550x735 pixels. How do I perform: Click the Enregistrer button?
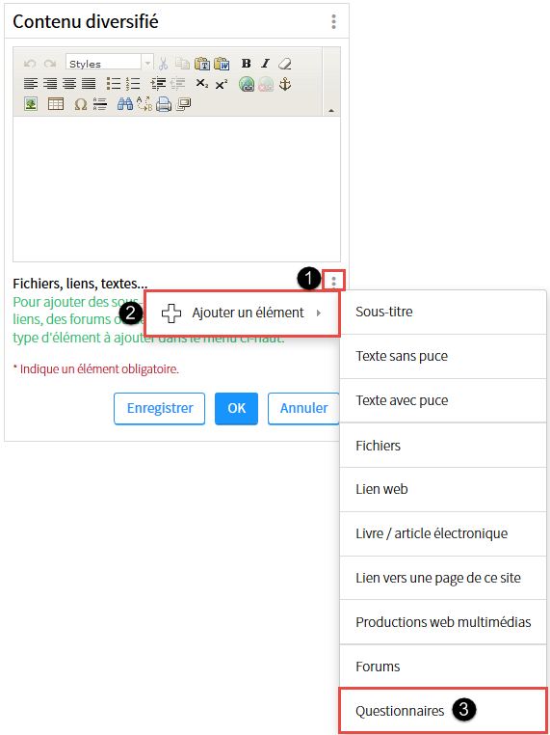click(x=160, y=408)
